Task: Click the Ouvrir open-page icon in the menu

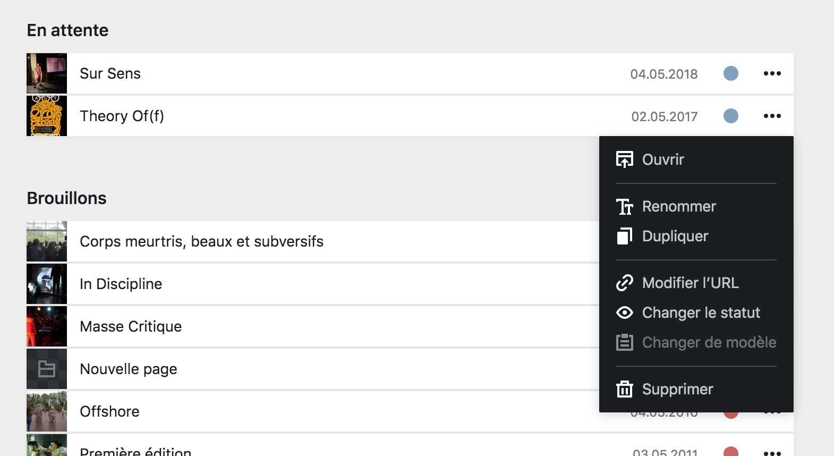Action: click(625, 158)
